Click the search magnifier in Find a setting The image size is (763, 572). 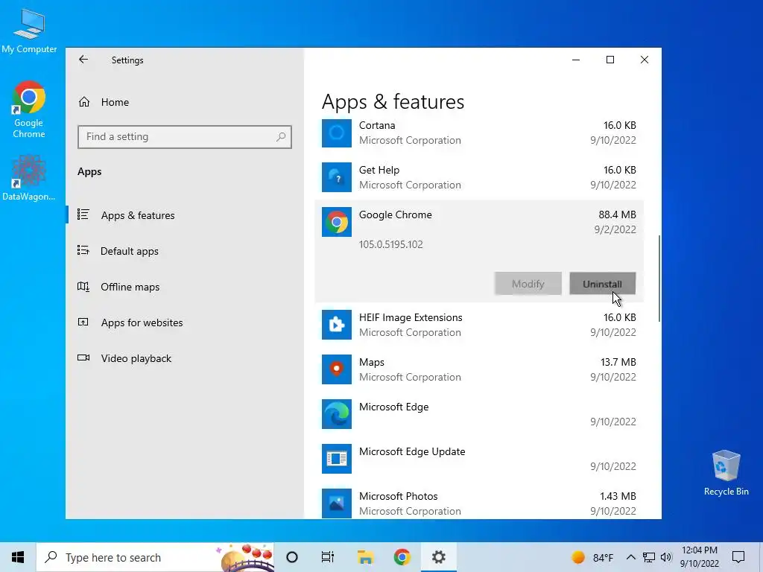pyautogui.click(x=281, y=137)
